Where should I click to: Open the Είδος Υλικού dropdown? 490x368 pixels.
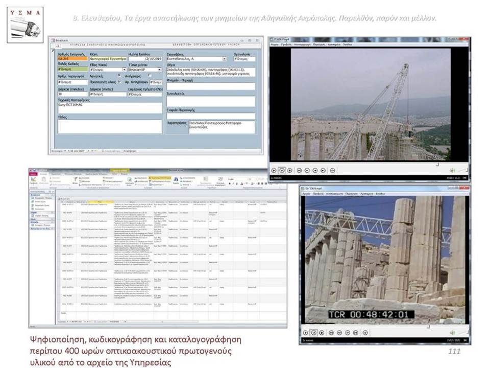point(125,70)
